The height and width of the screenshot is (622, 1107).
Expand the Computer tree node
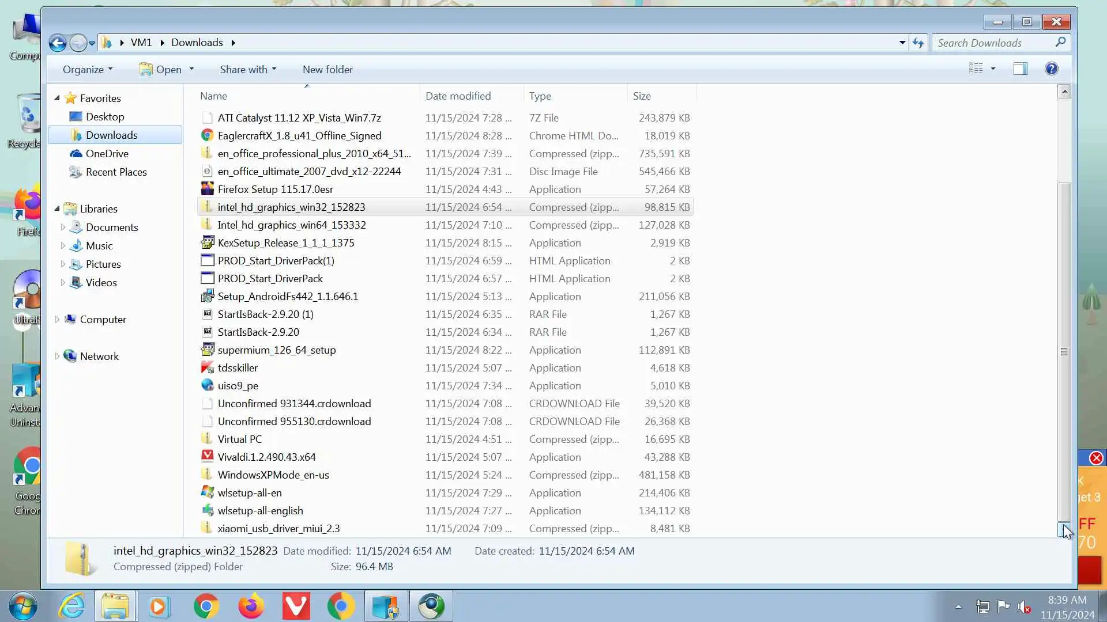click(x=57, y=319)
